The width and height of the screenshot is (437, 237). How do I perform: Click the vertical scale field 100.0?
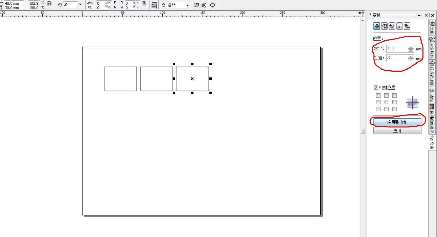(34, 7)
